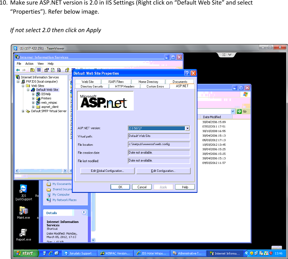
Task: Click the Export List toolbar icon
Action: tap(59, 70)
